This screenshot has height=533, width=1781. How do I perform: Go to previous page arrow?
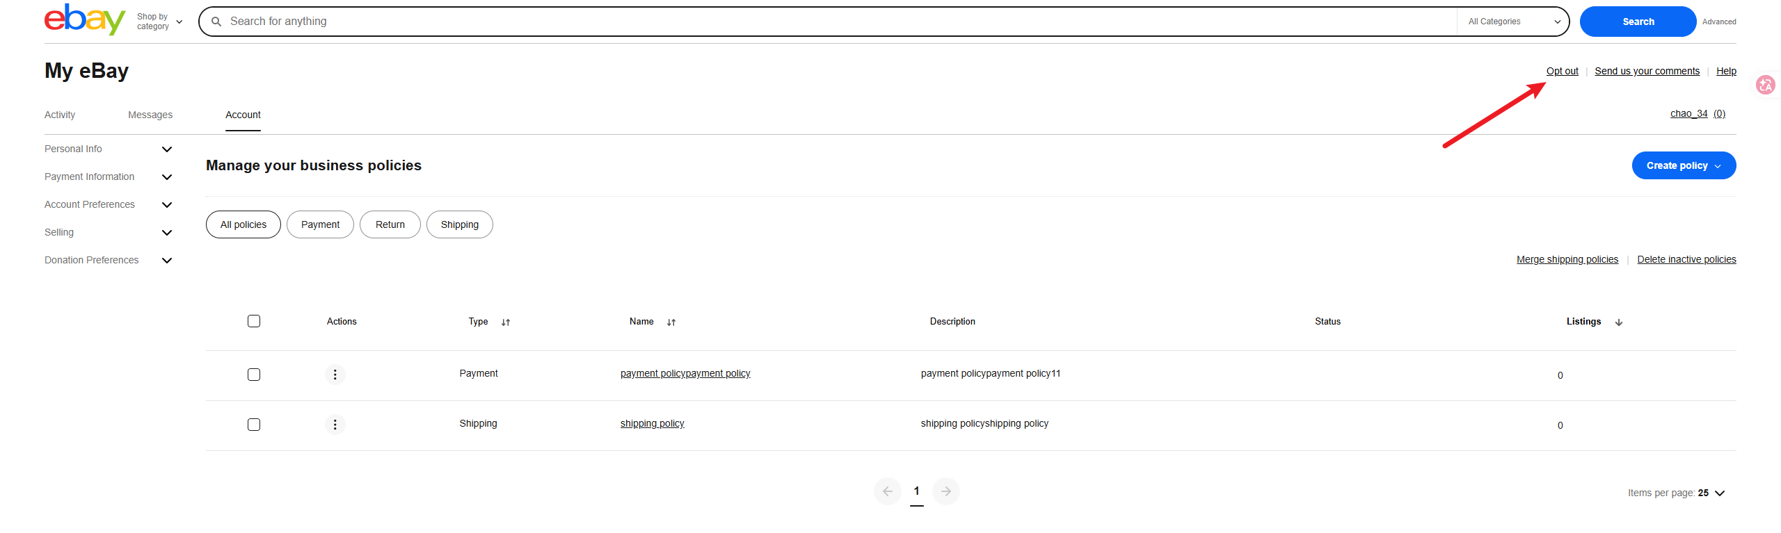888,491
